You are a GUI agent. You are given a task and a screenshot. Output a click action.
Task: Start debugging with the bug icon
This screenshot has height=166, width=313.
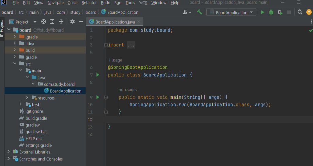pyautogui.click(x=271, y=12)
